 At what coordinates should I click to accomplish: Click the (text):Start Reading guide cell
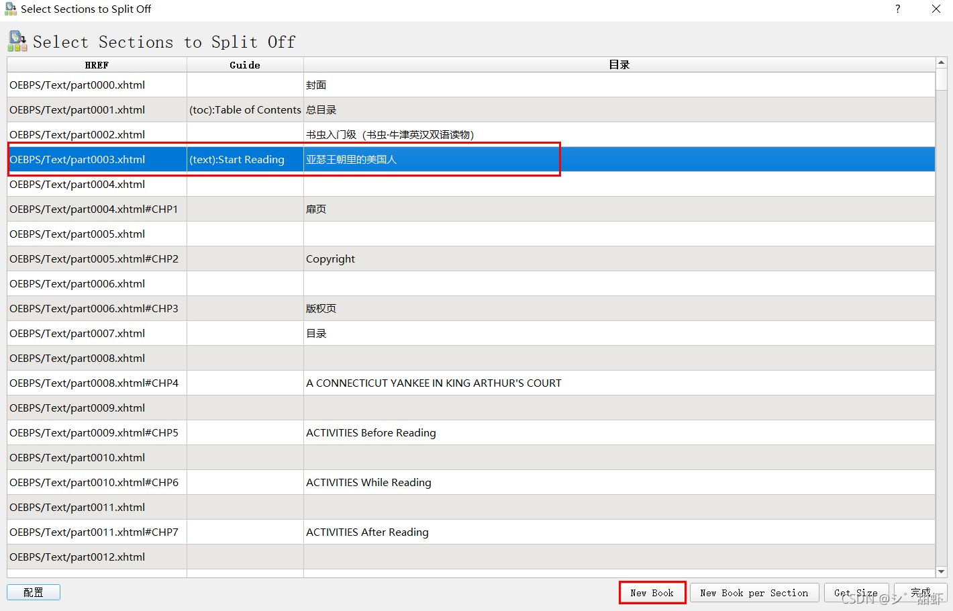[x=245, y=159]
